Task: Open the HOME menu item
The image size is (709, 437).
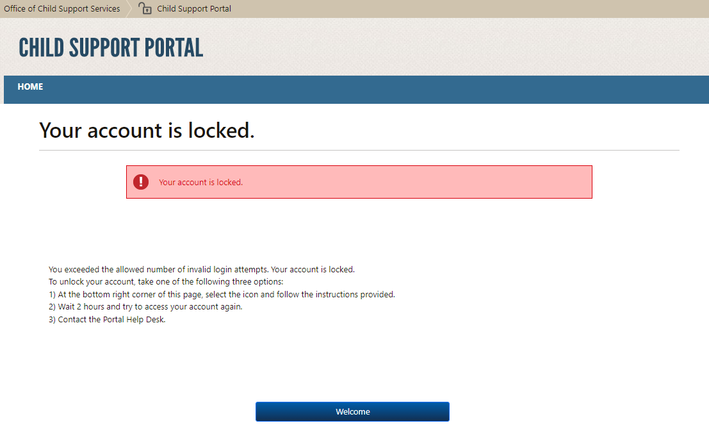Action: [x=30, y=87]
